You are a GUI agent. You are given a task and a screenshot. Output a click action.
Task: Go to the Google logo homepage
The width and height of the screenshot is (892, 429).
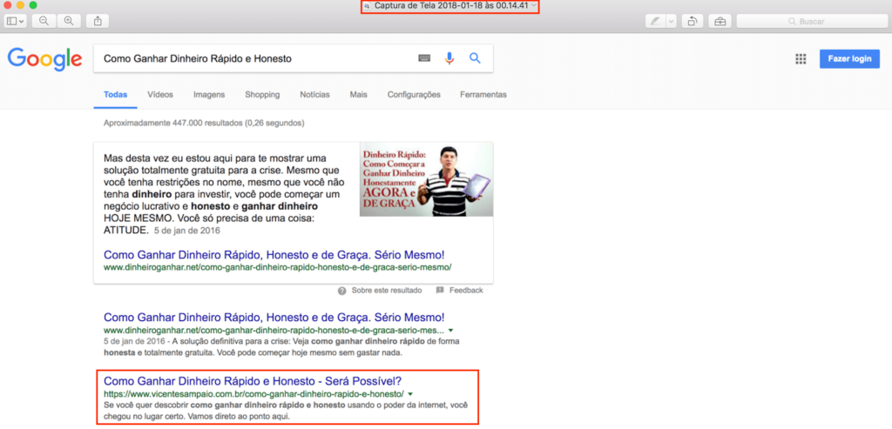(x=45, y=59)
